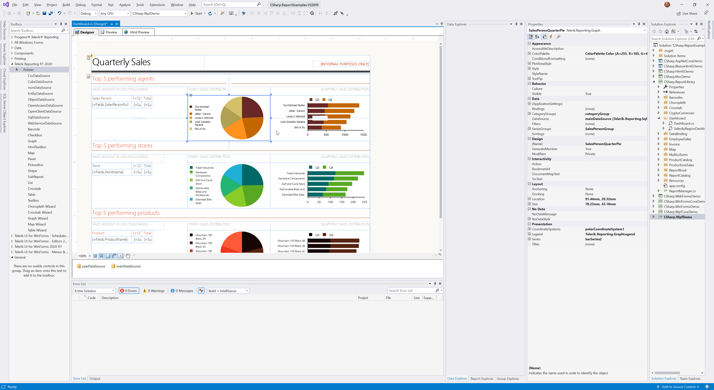Click Home icon in Solution Explorer
714x390 pixels.
[x=667, y=32]
